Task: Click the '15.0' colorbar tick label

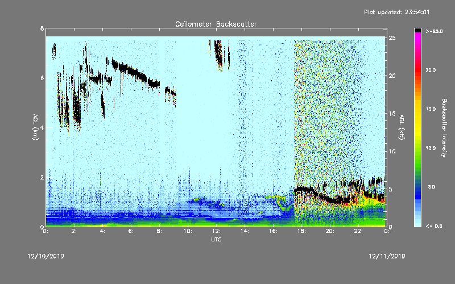Action: (431, 109)
